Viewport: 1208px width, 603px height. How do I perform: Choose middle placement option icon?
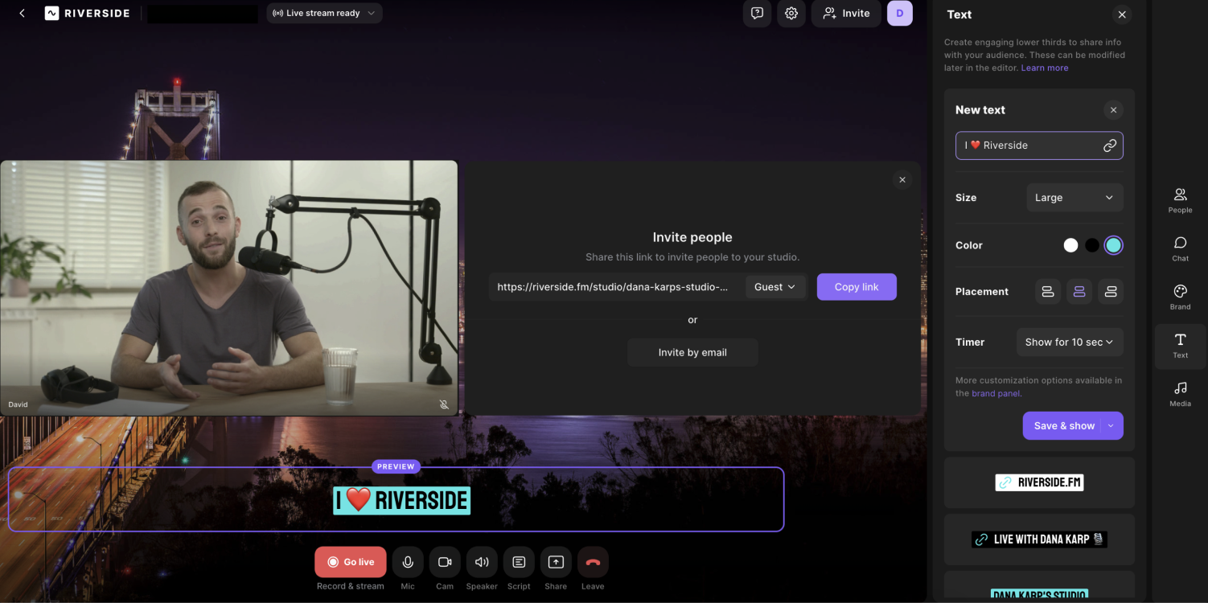coord(1079,292)
